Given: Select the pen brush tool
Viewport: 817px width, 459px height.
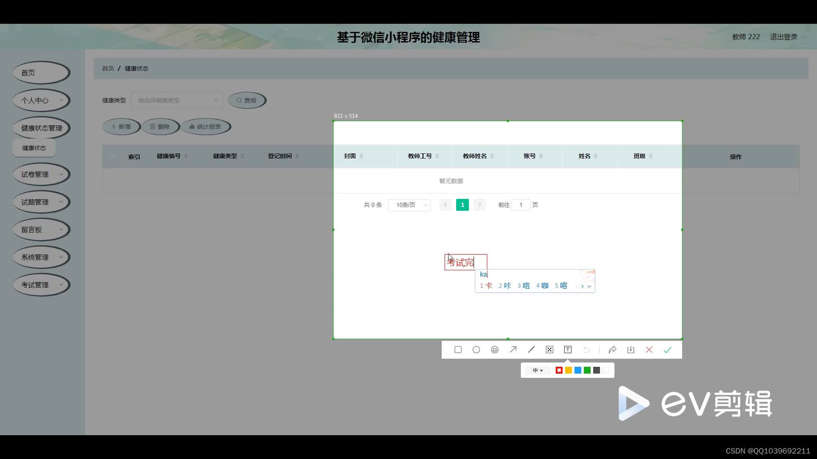Looking at the screenshot, I should [x=531, y=350].
